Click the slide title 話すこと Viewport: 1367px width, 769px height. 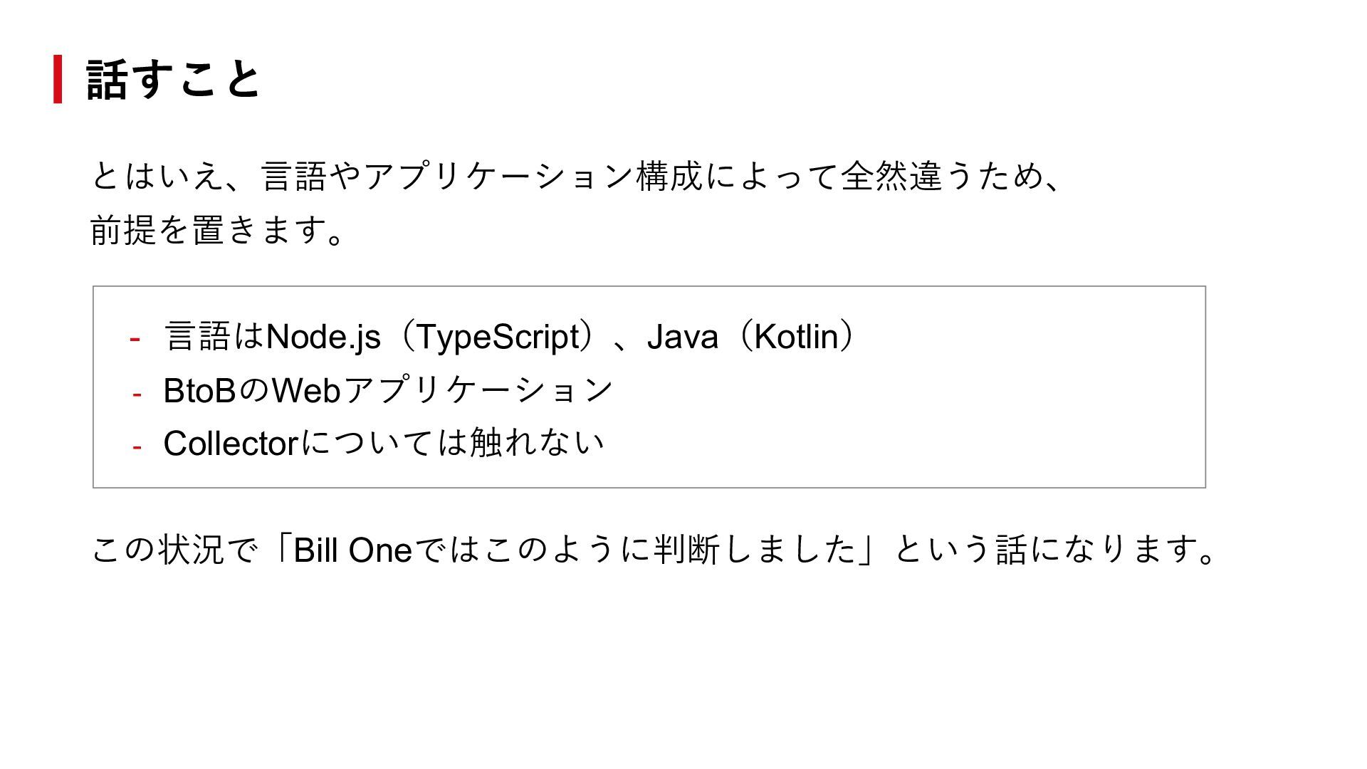tap(173, 78)
